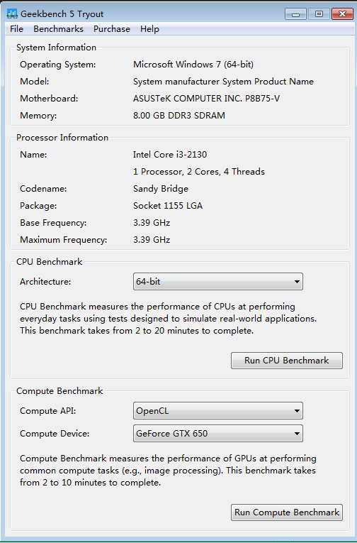Image resolution: width=357 pixels, height=543 pixels.
Task: Click the Geekbench app icon in title bar
Action: click(12, 14)
